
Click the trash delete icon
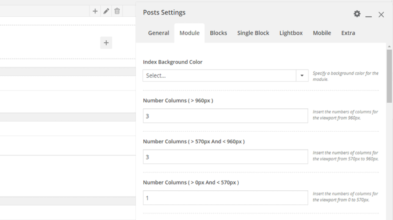pos(117,11)
